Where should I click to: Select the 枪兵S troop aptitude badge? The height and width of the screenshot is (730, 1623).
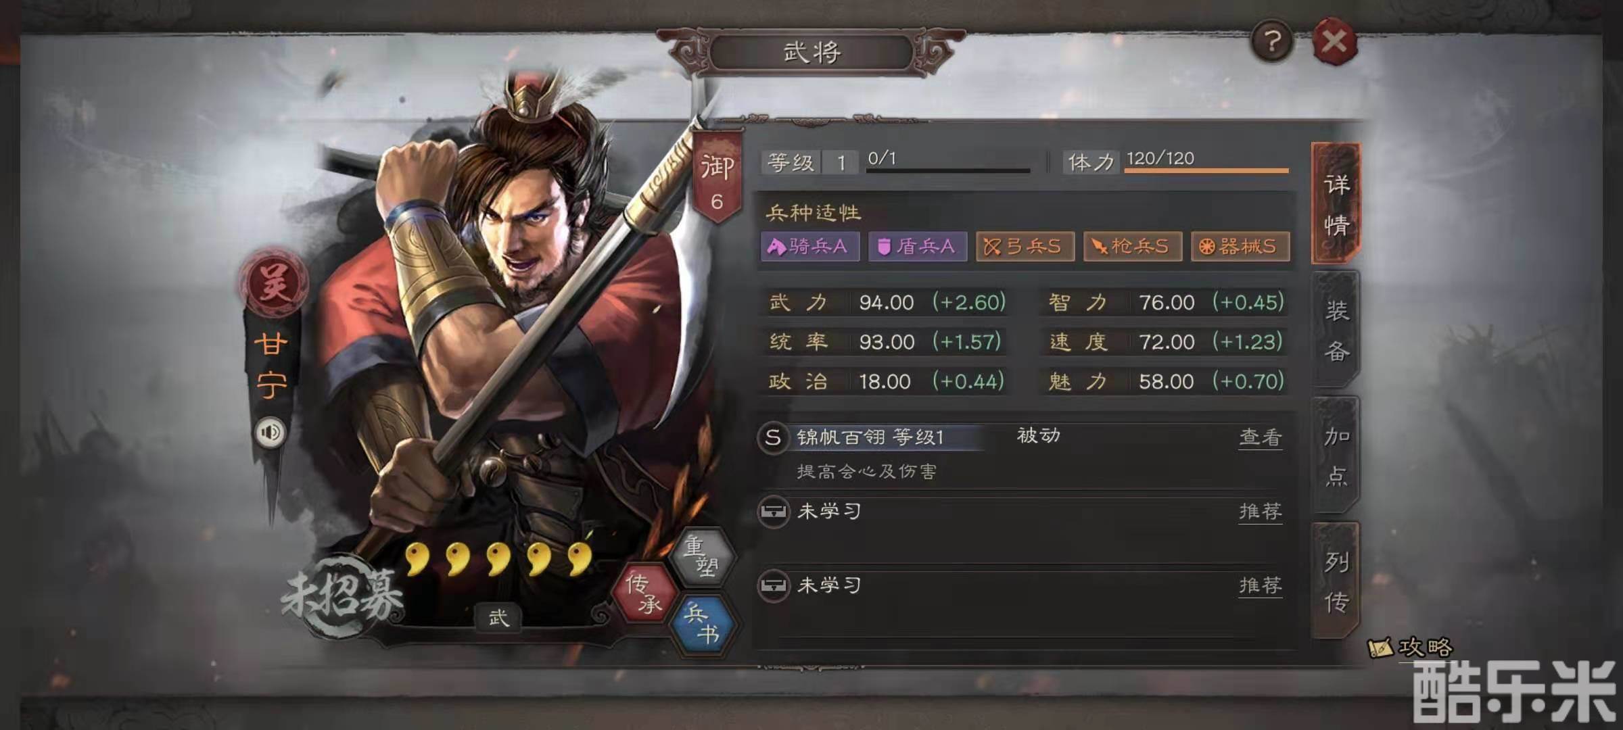pyautogui.click(x=1133, y=246)
